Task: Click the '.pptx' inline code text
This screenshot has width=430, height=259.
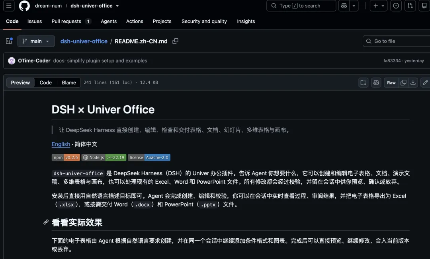Action: (x=208, y=205)
